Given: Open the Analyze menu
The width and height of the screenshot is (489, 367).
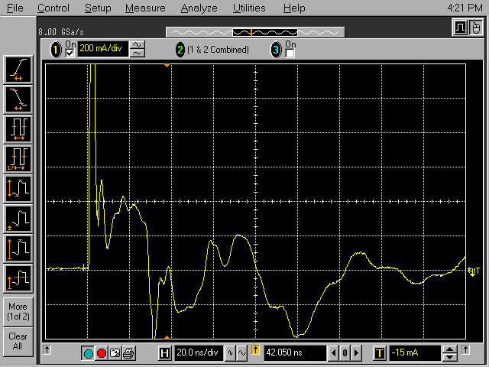Looking at the screenshot, I should [199, 8].
